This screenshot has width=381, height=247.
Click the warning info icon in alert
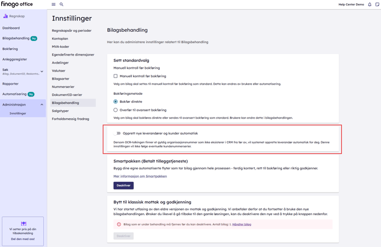[x=119, y=224]
